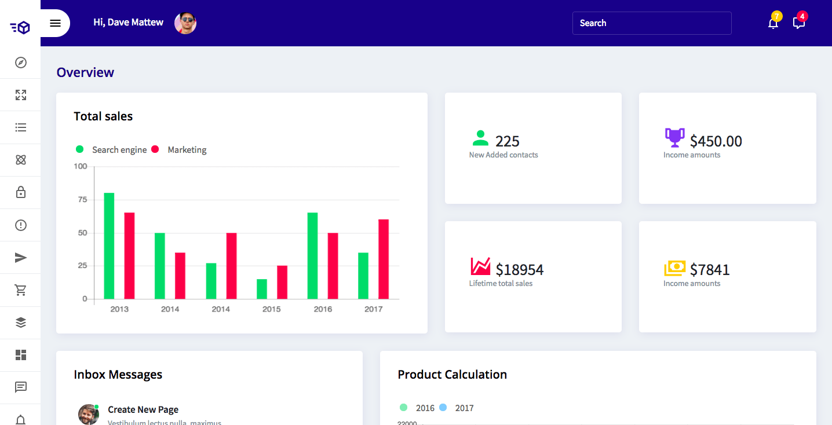Select the list view icon in sidebar
The image size is (832, 425).
point(20,127)
